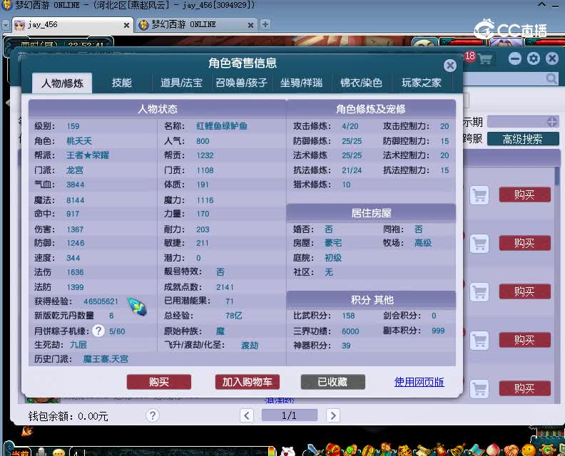Go to previous page arrow
Screen dimensions: 565x456
[x=246, y=415]
